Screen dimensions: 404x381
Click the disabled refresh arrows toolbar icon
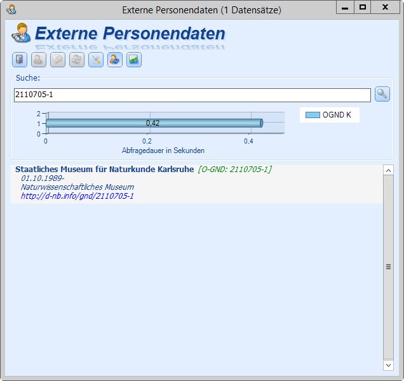(x=77, y=60)
